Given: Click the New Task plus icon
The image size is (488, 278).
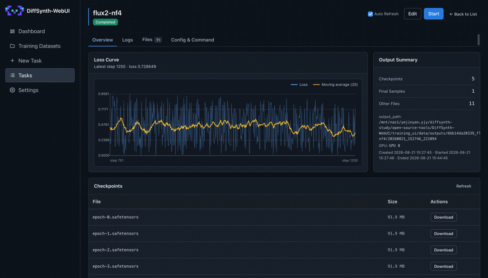Looking at the screenshot, I should tap(13, 61).
